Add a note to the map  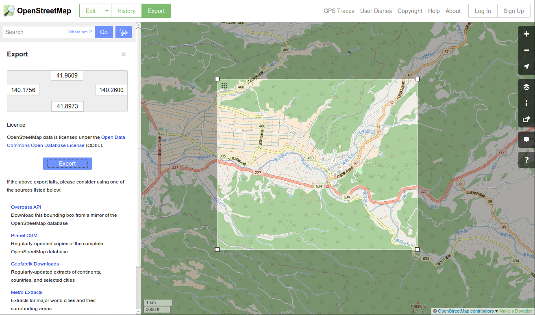(526, 140)
